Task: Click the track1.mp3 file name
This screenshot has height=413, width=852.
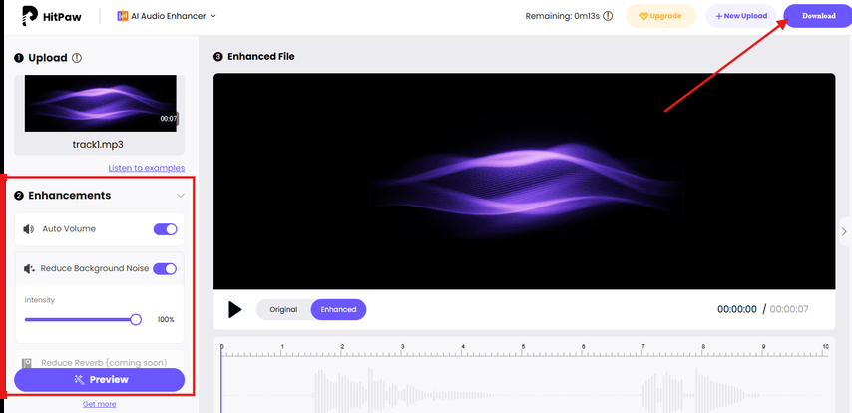Action: coord(99,145)
